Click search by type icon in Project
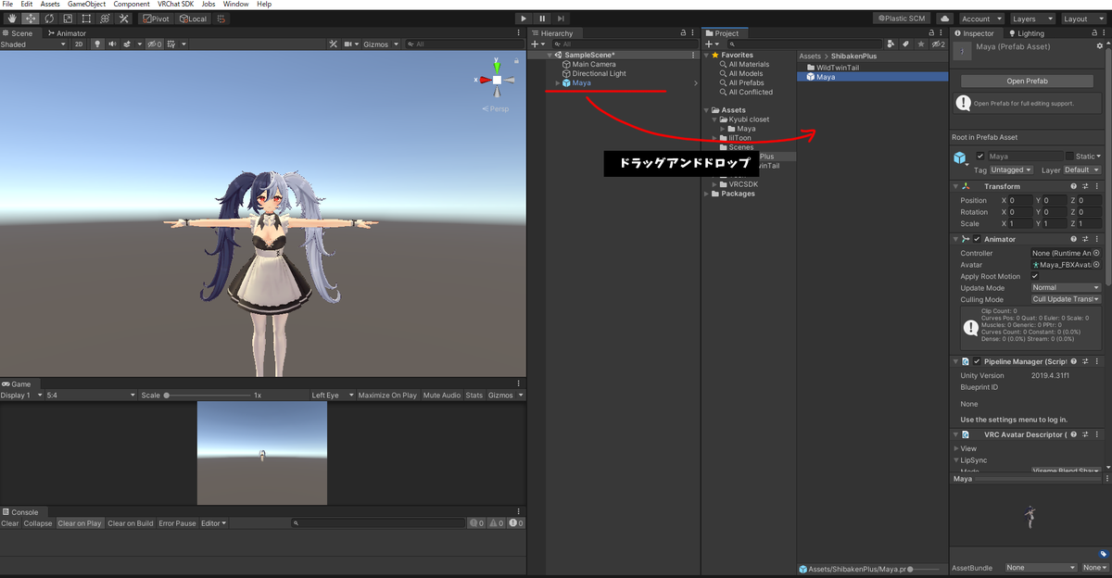 [891, 44]
